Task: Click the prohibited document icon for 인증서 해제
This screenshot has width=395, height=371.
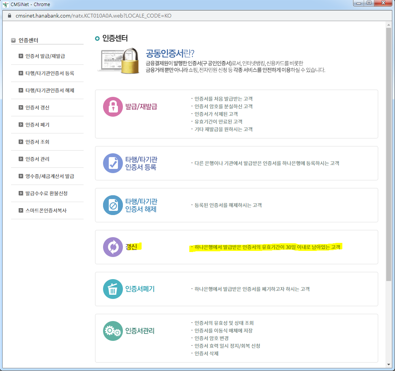Action: tap(113, 205)
